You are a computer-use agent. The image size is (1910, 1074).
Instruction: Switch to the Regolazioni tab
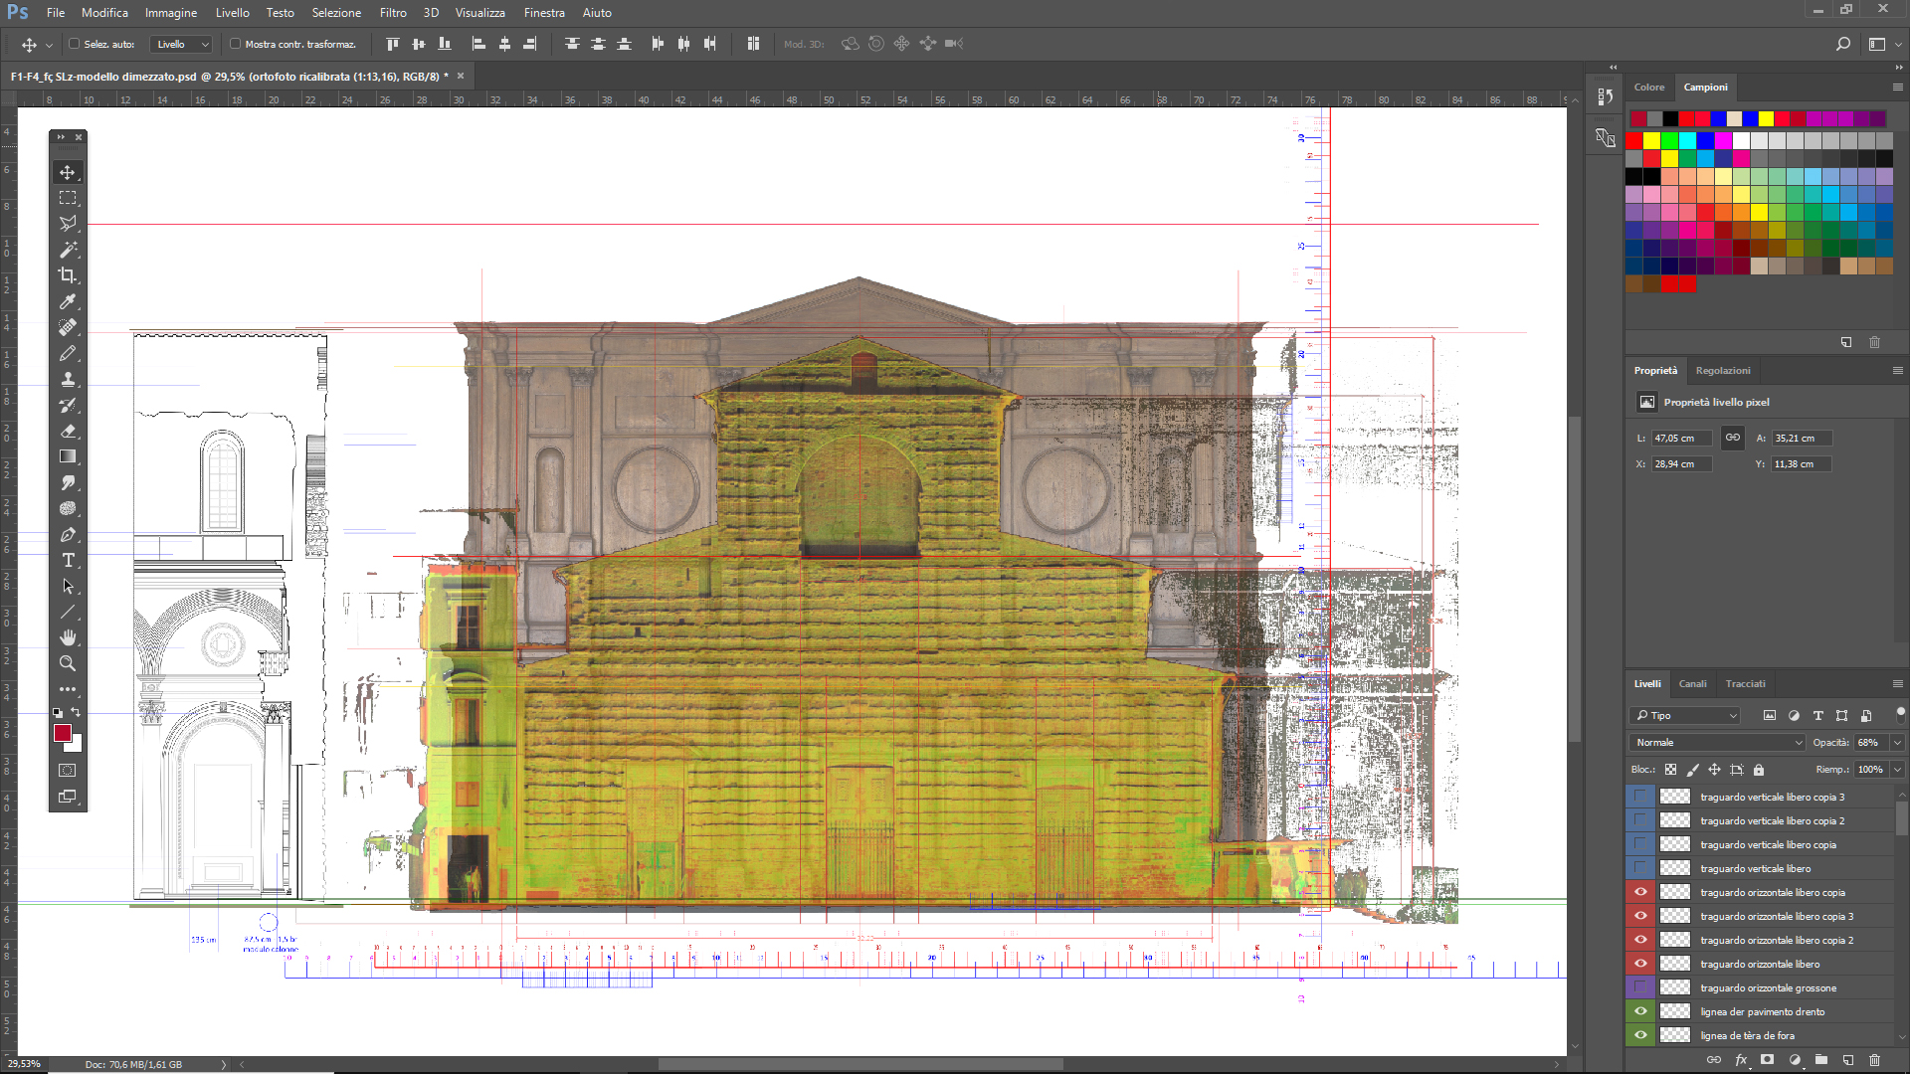[1722, 371]
